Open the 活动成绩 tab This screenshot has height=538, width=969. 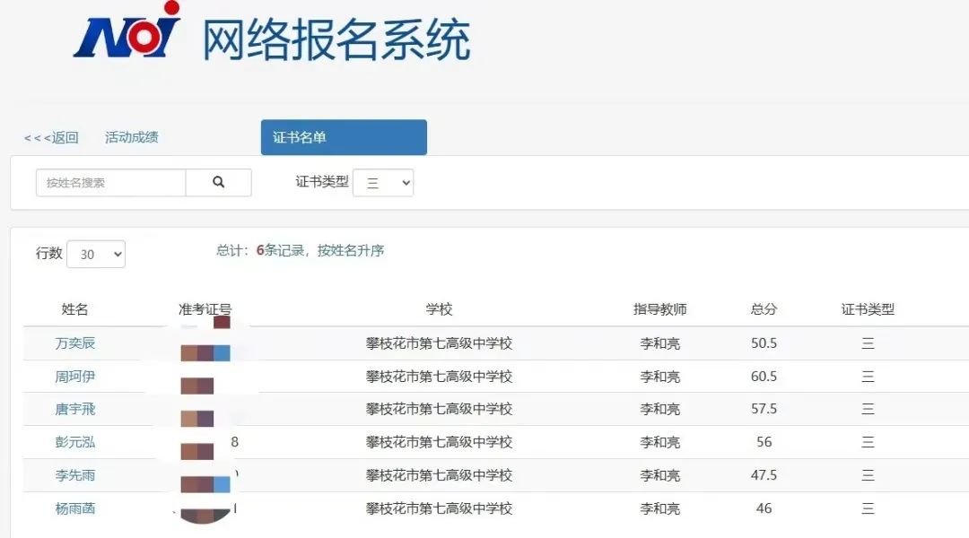[131, 137]
